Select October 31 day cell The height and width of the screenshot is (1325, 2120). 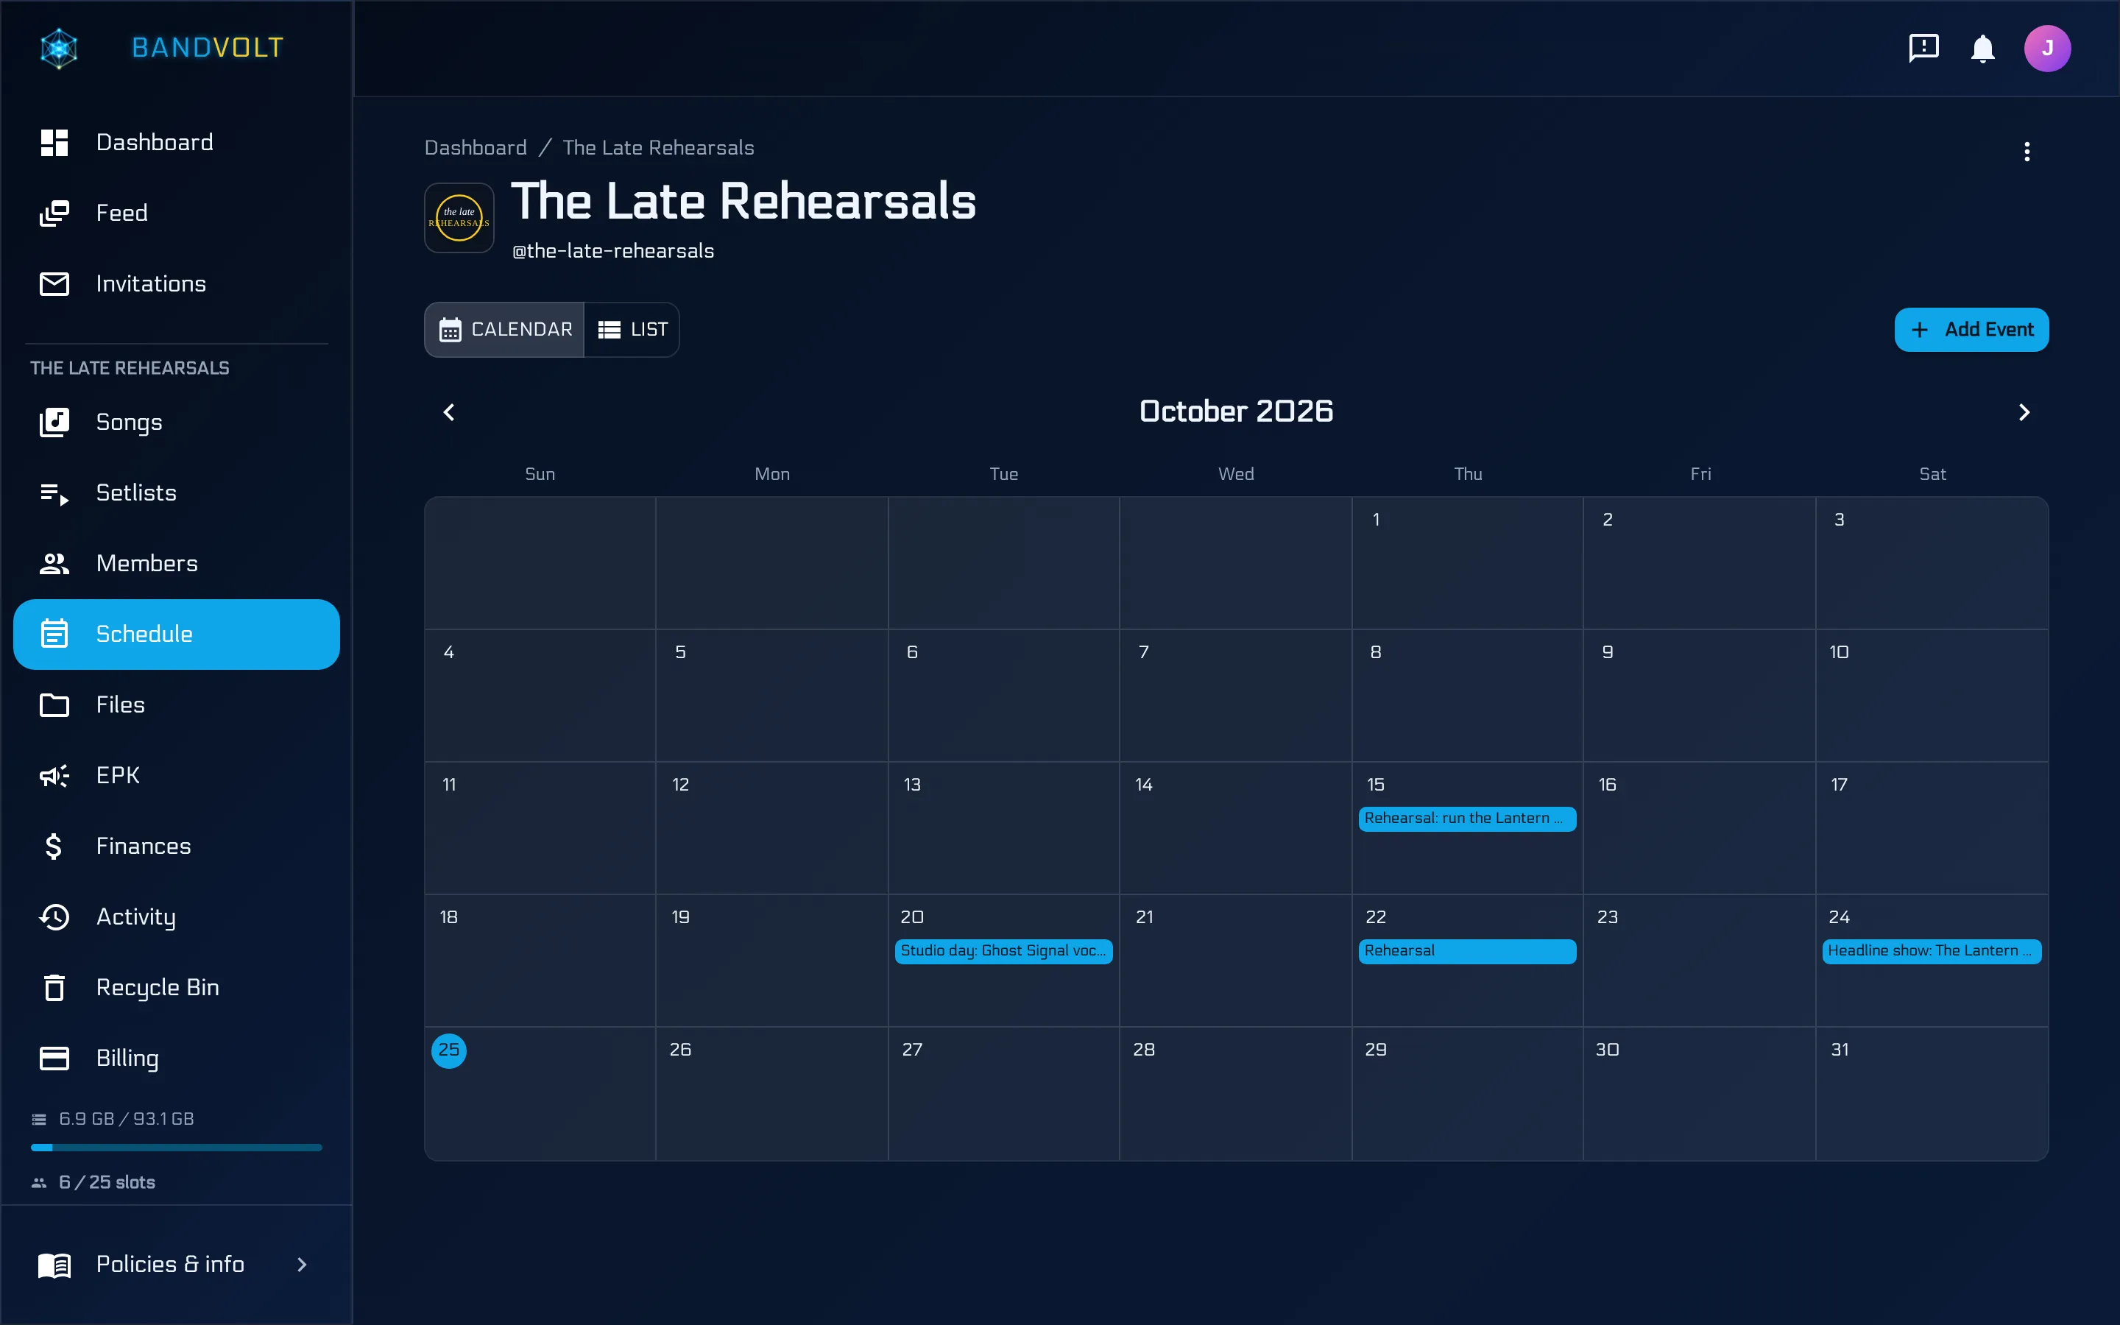1932,1094
